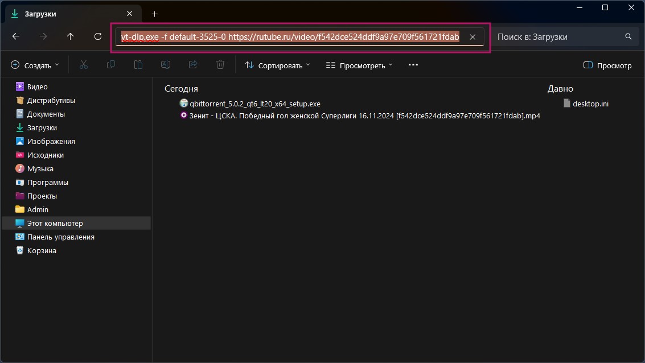Open a new tab with plus button
Image resolution: width=645 pixels, height=363 pixels.
click(154, 14)
